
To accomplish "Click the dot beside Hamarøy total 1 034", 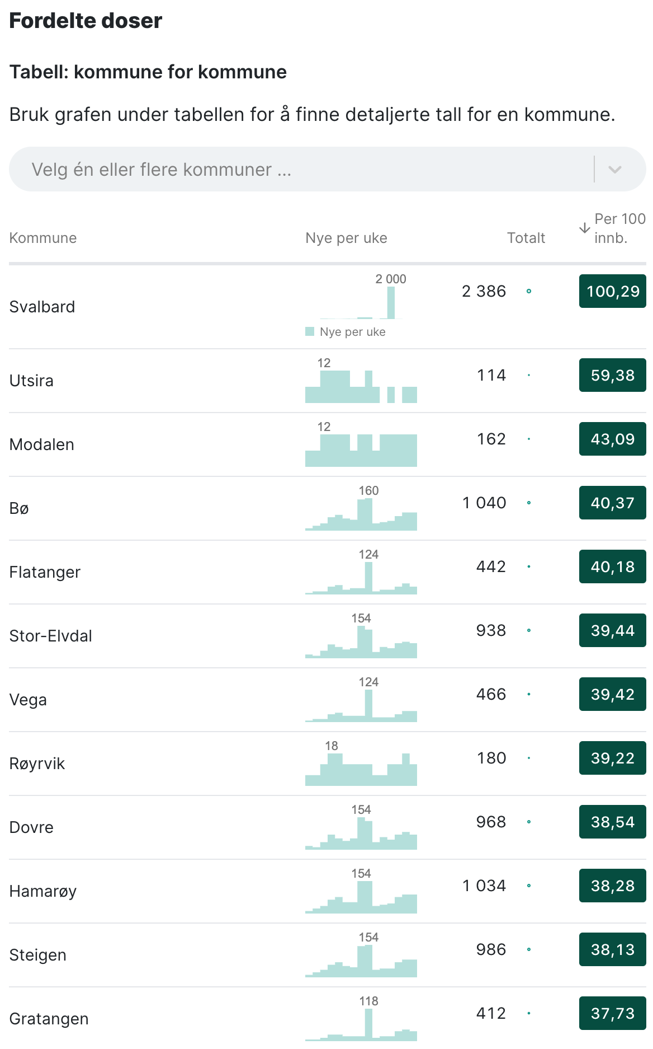I will pyautogui.click(x=529, y=886).
